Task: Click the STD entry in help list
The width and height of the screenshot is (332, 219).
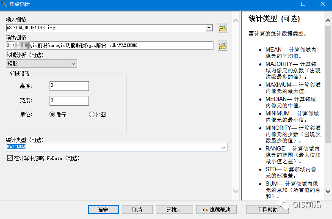Action: point(291,172)
